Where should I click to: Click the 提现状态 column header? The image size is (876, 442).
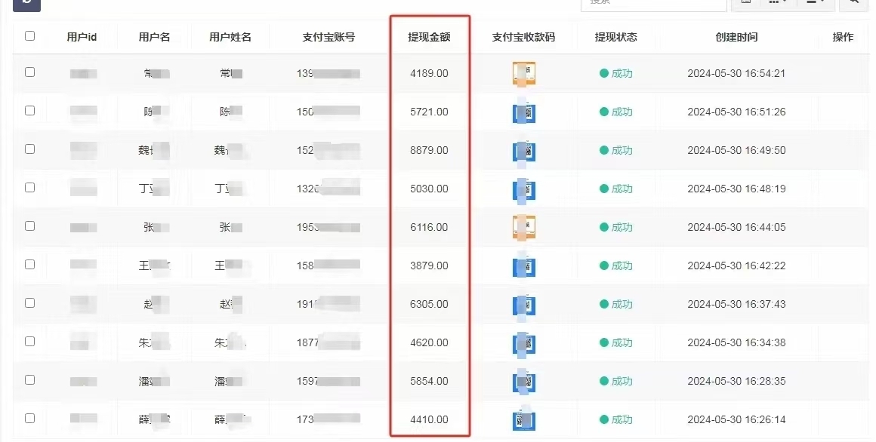tap(615, 37)
